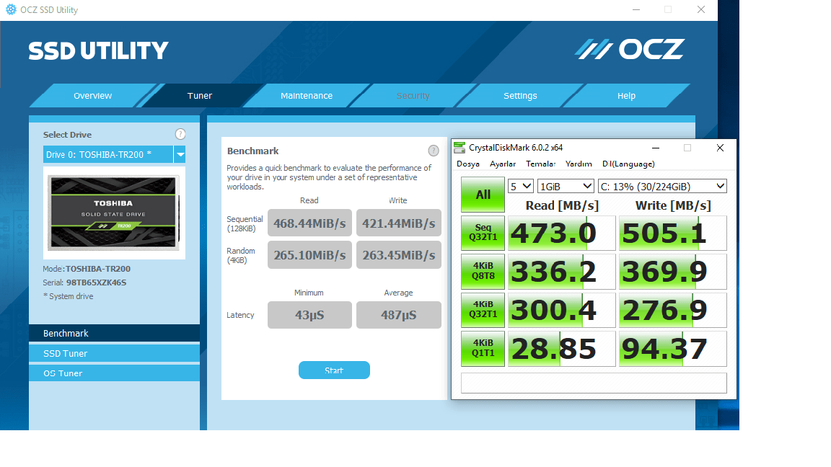Click the 4KiB Q32T1 write 276.9 result

click(x=672, y=311)
